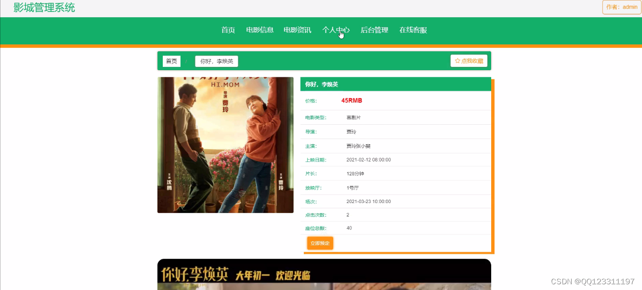Screen dimensions: 642x290
Task: Click the 点击次数 label
Action: tap(315, 215)
